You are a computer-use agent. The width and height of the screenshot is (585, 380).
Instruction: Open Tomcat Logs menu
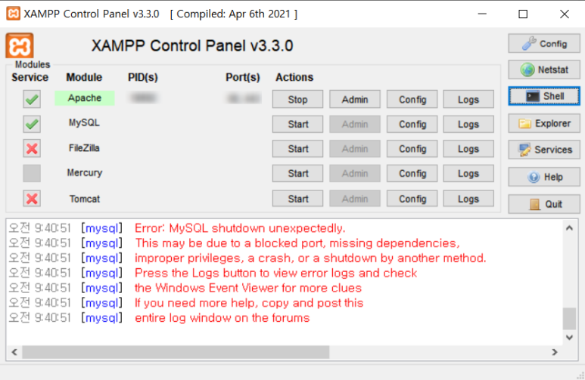coord(468,199)
